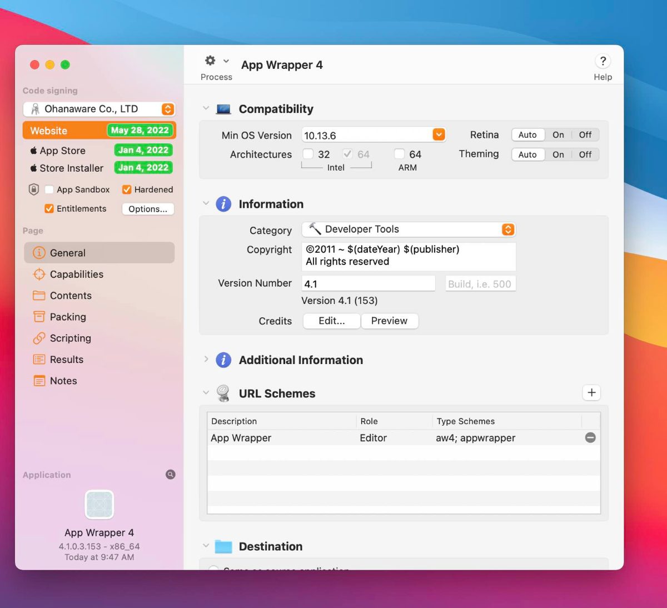Click into the Copyright text field
The height and width of the screenshot is (608, 667).
click(409, 256)
